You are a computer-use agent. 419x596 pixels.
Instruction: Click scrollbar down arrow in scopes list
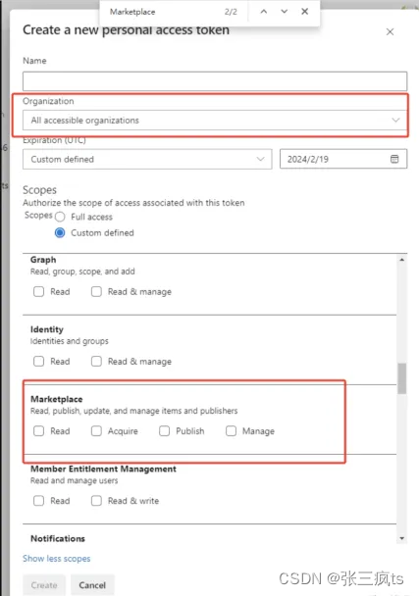point(402,538)
